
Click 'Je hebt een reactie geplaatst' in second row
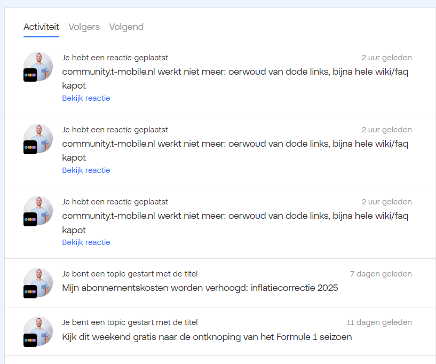(115, 130)
